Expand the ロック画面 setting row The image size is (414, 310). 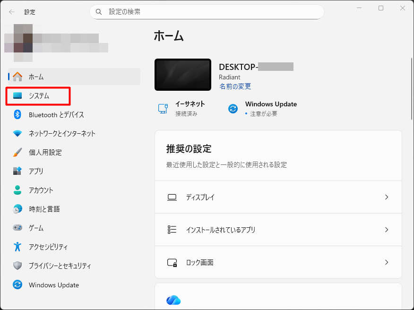(278, 262)
